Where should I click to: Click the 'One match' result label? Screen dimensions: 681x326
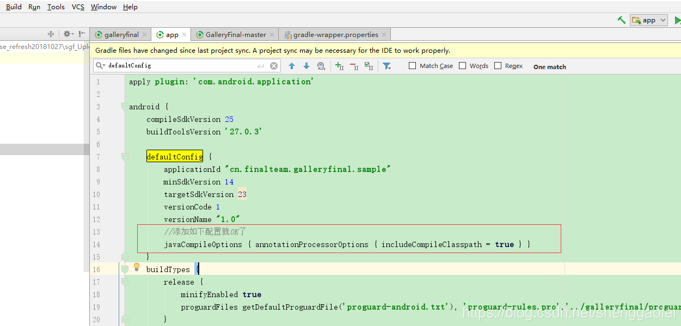click(550, 66)
